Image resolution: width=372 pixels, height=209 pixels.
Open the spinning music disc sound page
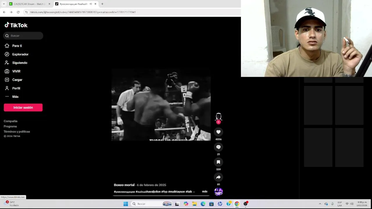pyautogui.click(x=218, y=192)
